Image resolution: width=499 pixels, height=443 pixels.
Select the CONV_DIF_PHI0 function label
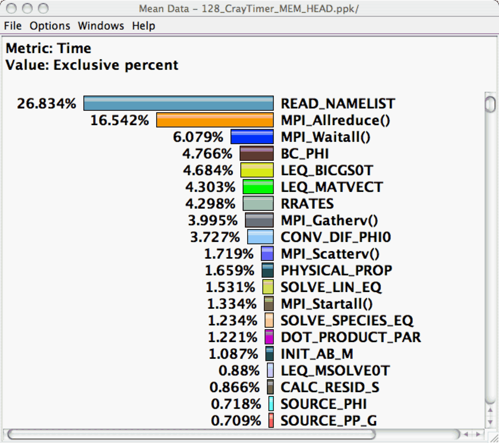336,237
